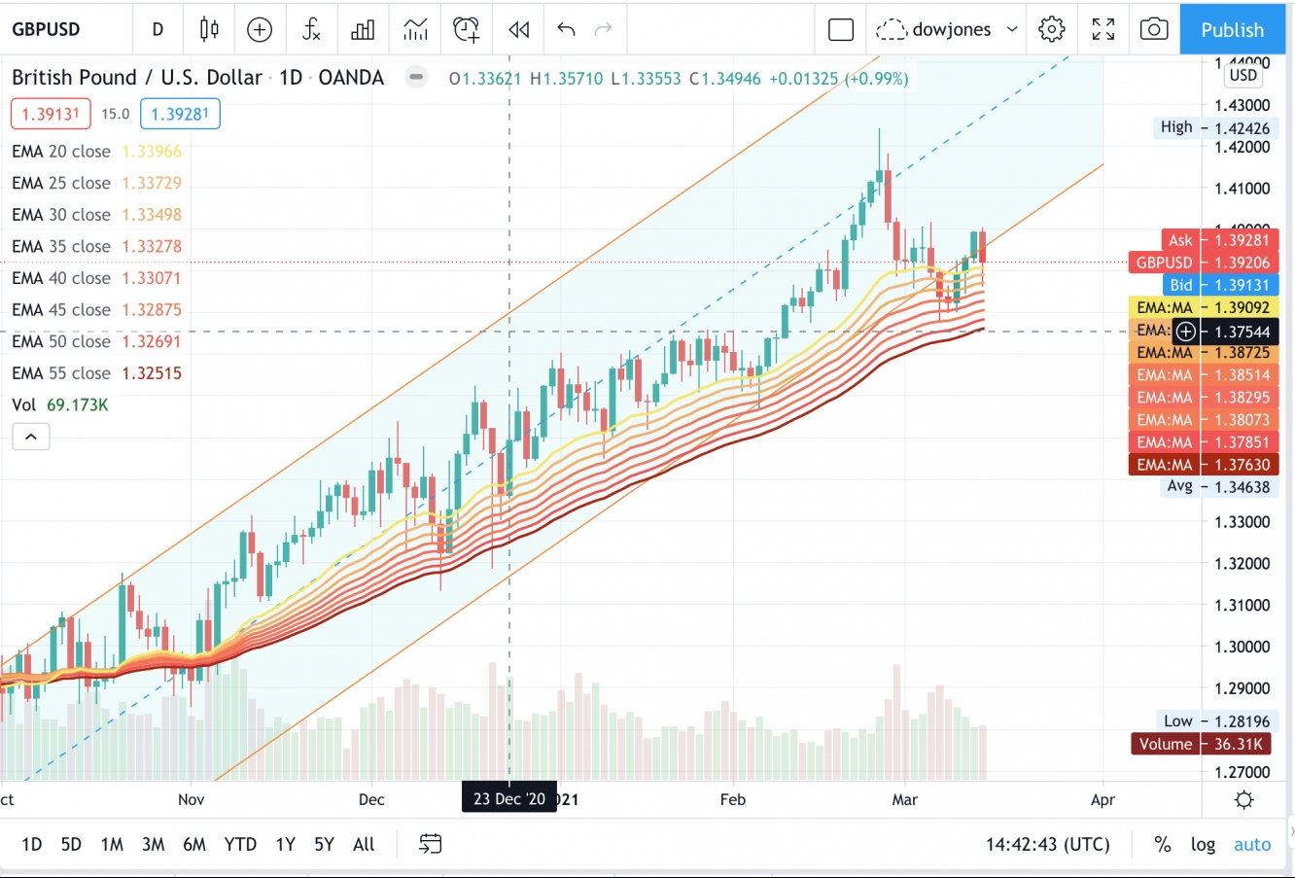Set range to 5D
Viewport: 1295px width, 878px height.
pos(71,844)
